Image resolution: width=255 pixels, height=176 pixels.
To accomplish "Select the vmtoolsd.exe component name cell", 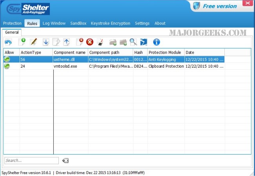I will [70, 66].
